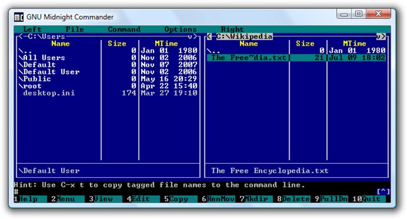This screenshot has height=219, width=407.
Task: Click the MTime column header in right panel
Action: [354, 44]
